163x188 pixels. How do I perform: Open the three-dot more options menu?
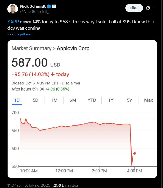pyautogui.click(x=155, y=8)
